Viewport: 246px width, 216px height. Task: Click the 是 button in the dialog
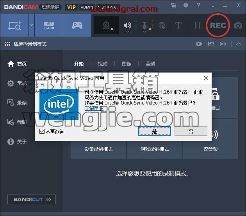click(x=155, y=131)
